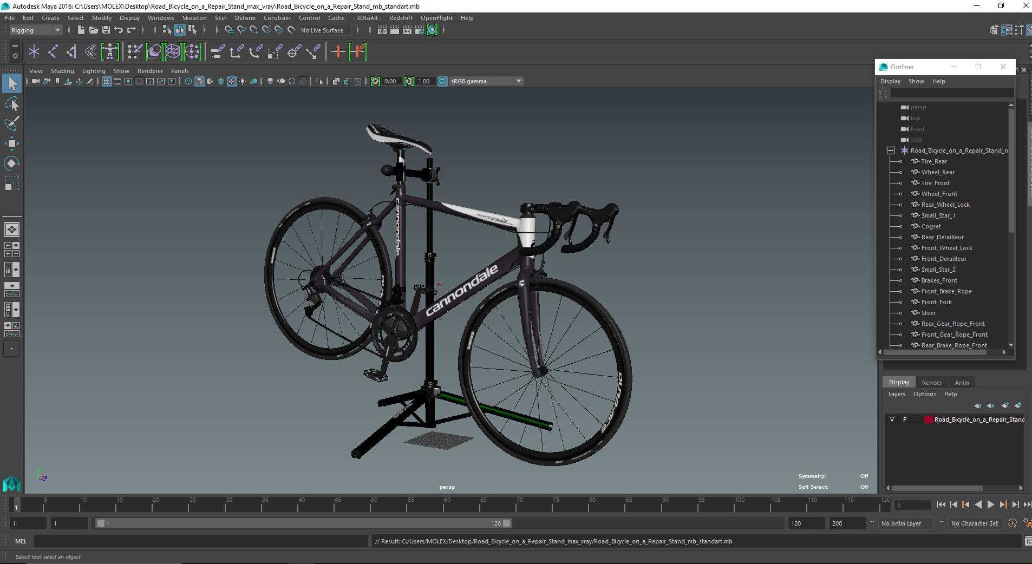Go to start of playback range
The width and height of the screenshot is (1032, 564).
click(940, 504)
